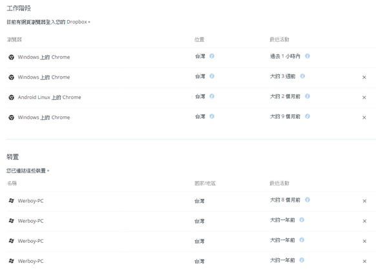Select Werboy-PC name in 大約 8 個月前 row

31,201
